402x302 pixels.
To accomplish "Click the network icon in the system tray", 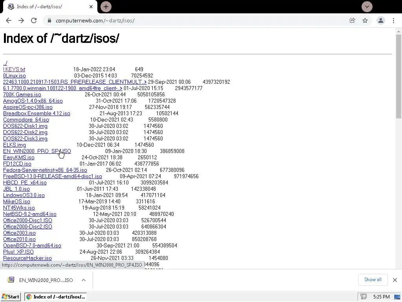I will tap(363, 297).
